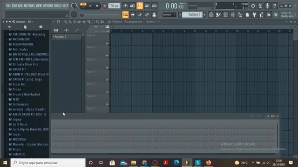Screen dimensions: 298x167
Task: Select Pattern 1 in the picker panel
Action: coord(66,37)
